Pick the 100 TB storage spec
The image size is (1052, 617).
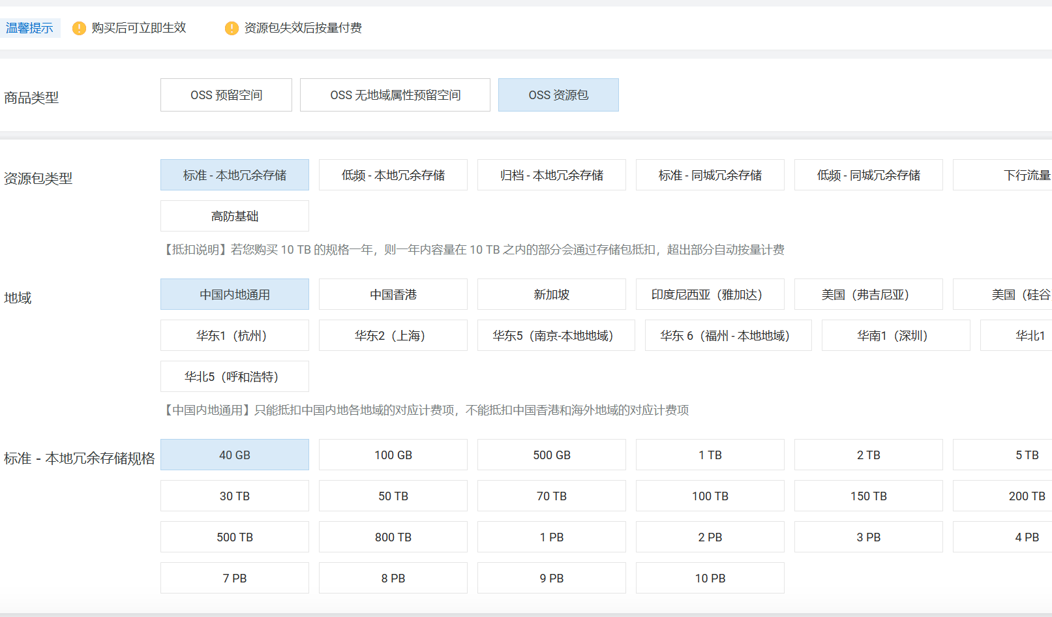(x=710, y=496)
